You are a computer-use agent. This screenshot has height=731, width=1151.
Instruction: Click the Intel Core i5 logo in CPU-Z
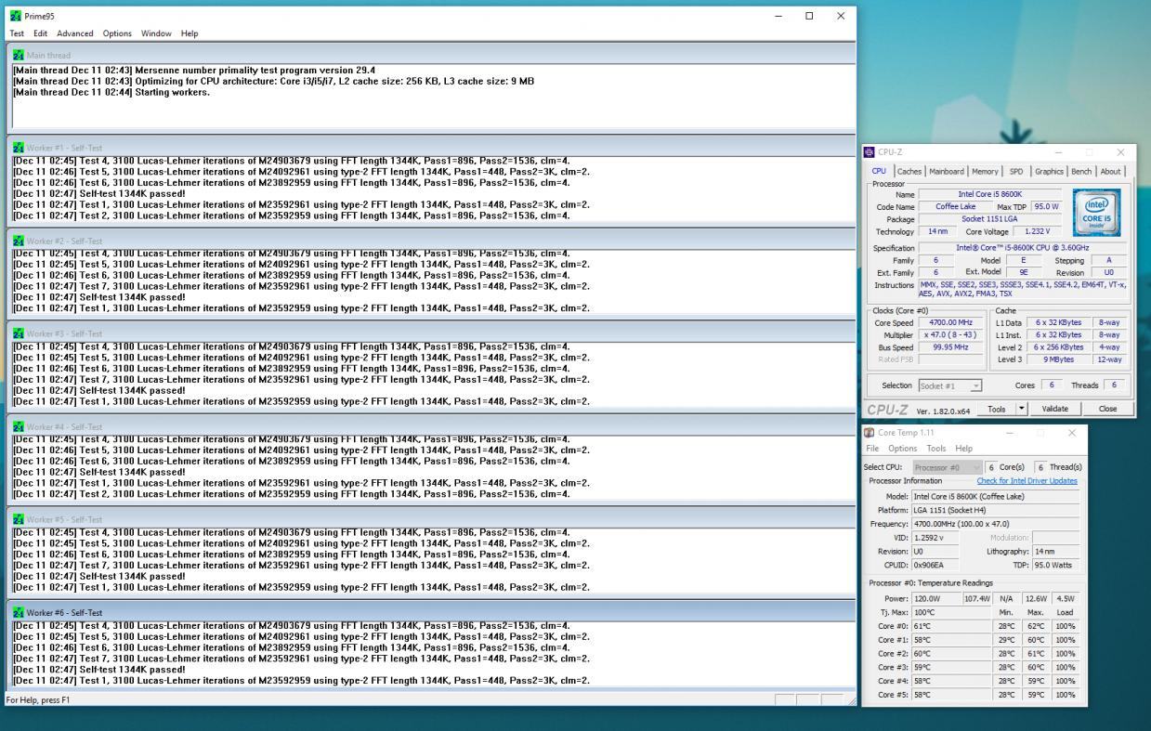(x=1096, y=213)
